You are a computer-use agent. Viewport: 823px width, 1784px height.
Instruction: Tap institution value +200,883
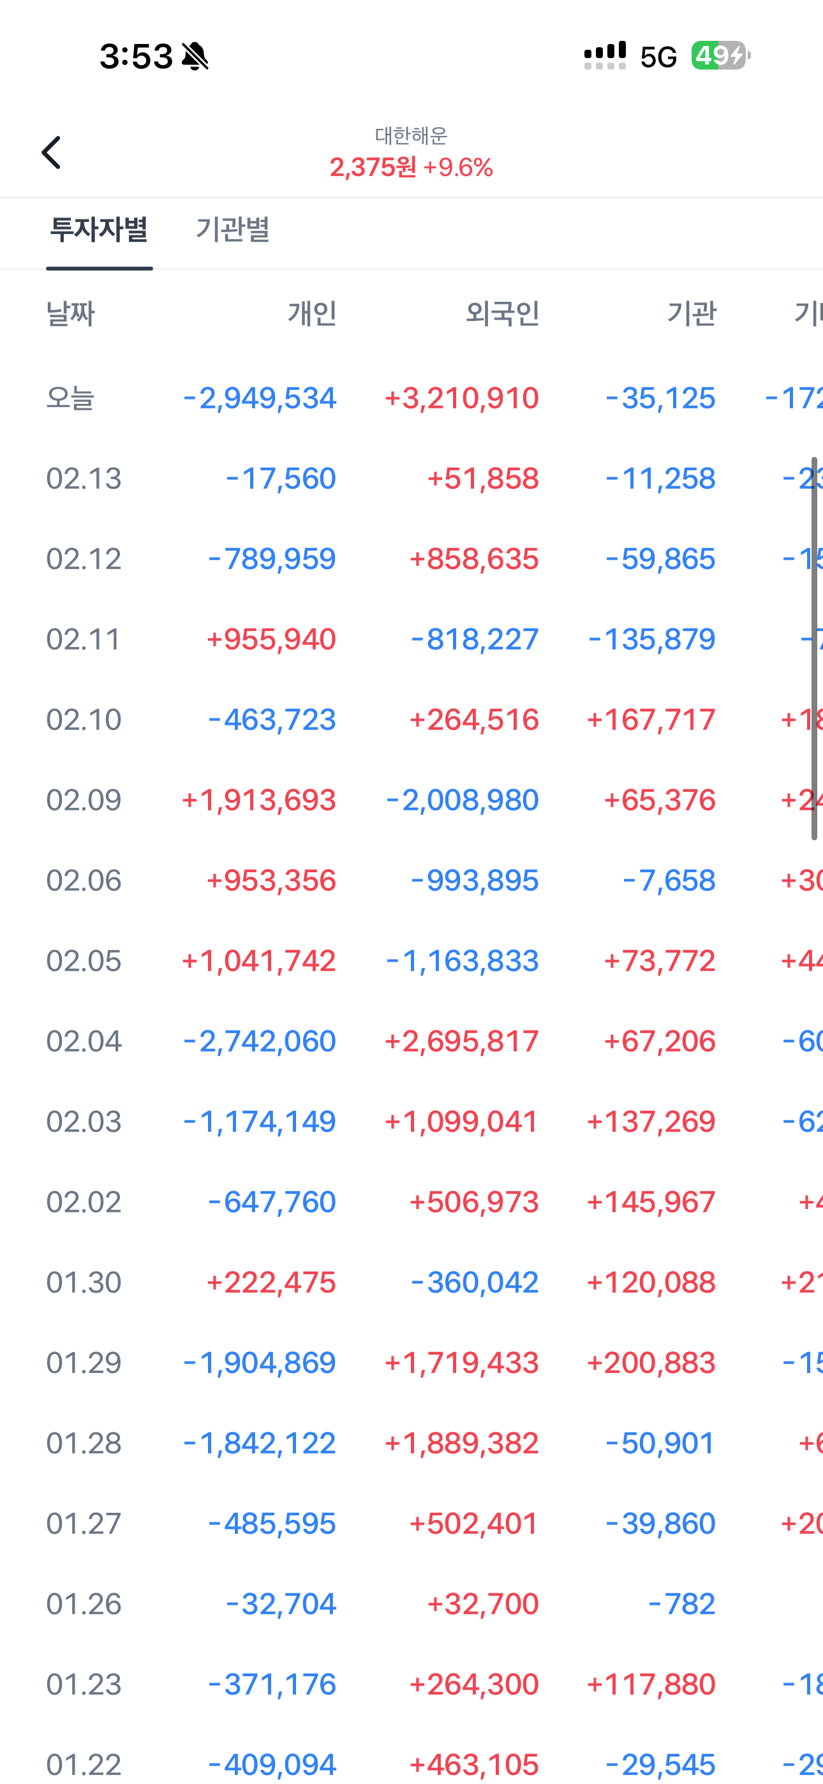click(x=651, y=1363)
